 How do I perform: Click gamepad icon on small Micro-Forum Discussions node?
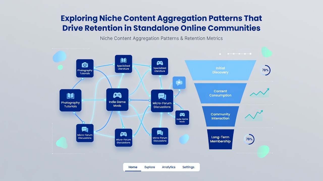123,134
